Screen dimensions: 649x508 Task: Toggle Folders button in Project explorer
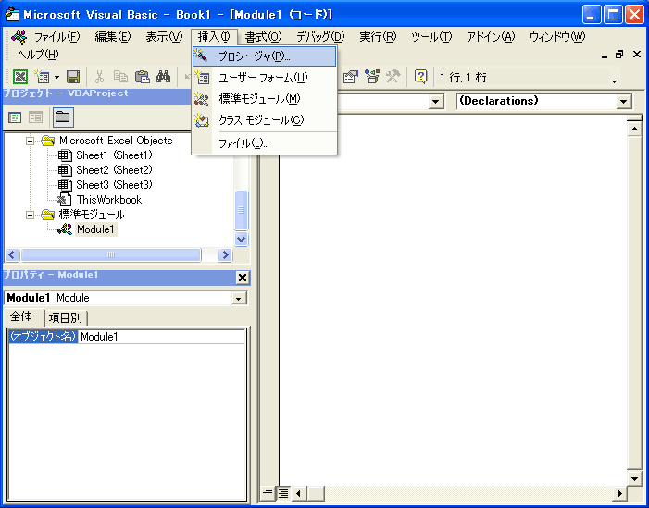63,118
